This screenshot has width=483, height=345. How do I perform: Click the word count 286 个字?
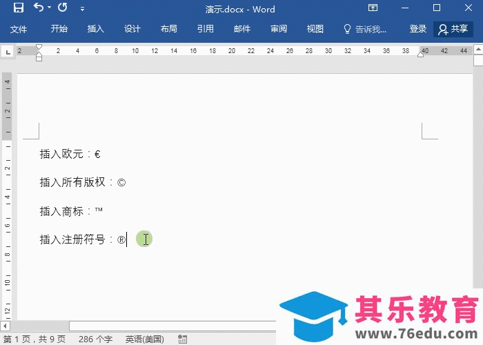pyautogui.click(x=95, y=339)
